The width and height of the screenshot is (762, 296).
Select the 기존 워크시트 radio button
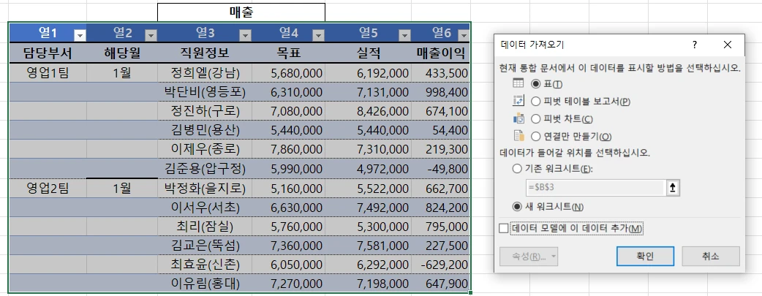pyautogui.click(x=518, y=170)
